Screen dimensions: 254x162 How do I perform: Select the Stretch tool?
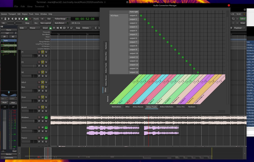(x=65, y=28)
